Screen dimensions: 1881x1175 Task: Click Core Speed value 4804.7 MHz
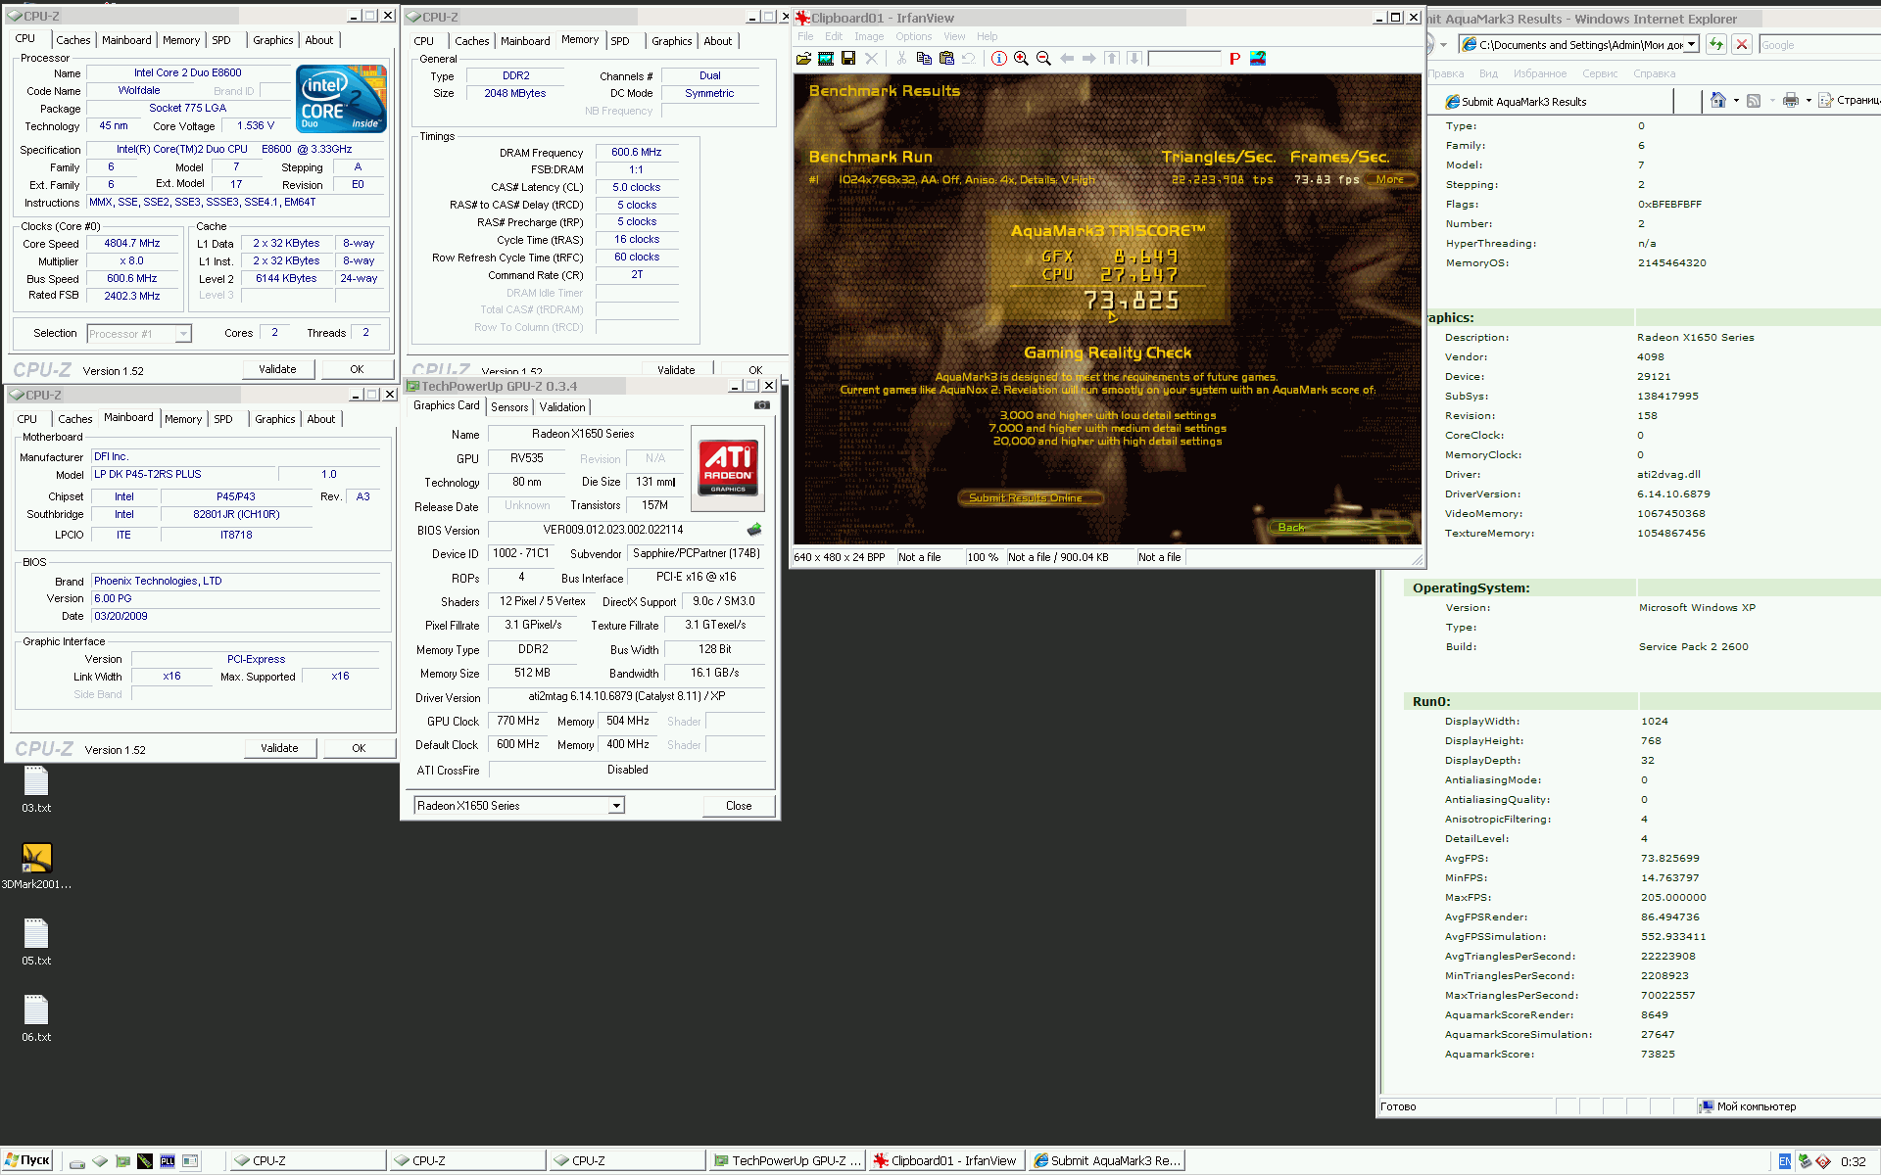coord(132,243)
